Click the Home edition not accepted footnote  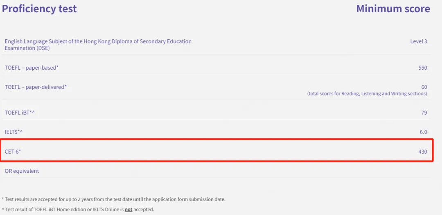point(78,209)
